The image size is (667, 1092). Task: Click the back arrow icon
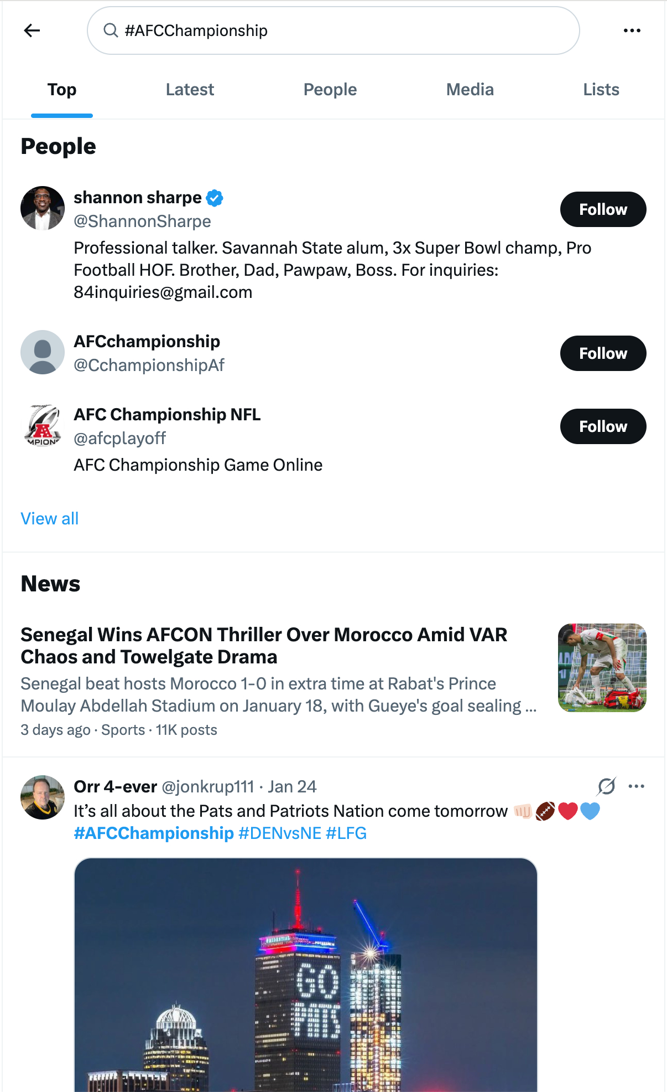(x=32, y=30)
